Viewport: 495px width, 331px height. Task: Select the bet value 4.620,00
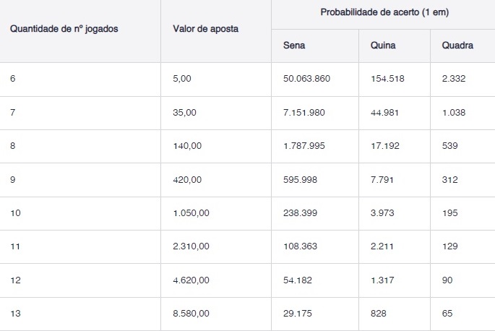(x=191, y=280)
